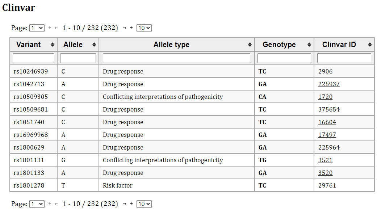Open the bottom rows-per-page dropdown
377x210 pixels.
point(144,204)
